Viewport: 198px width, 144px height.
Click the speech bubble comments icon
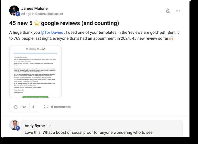click(46, 107)
